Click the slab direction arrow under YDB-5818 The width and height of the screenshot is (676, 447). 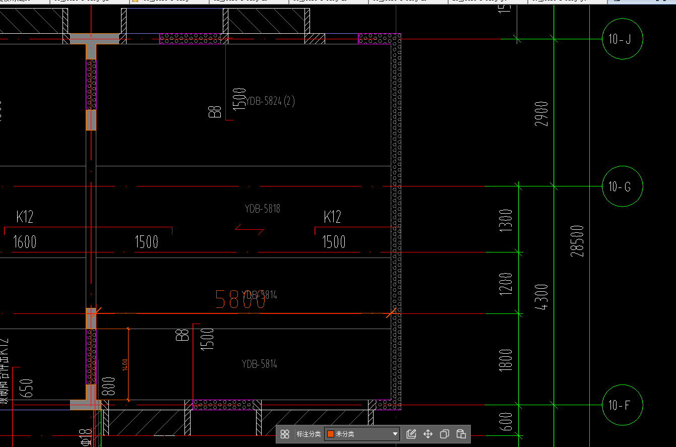pos(250,230)
